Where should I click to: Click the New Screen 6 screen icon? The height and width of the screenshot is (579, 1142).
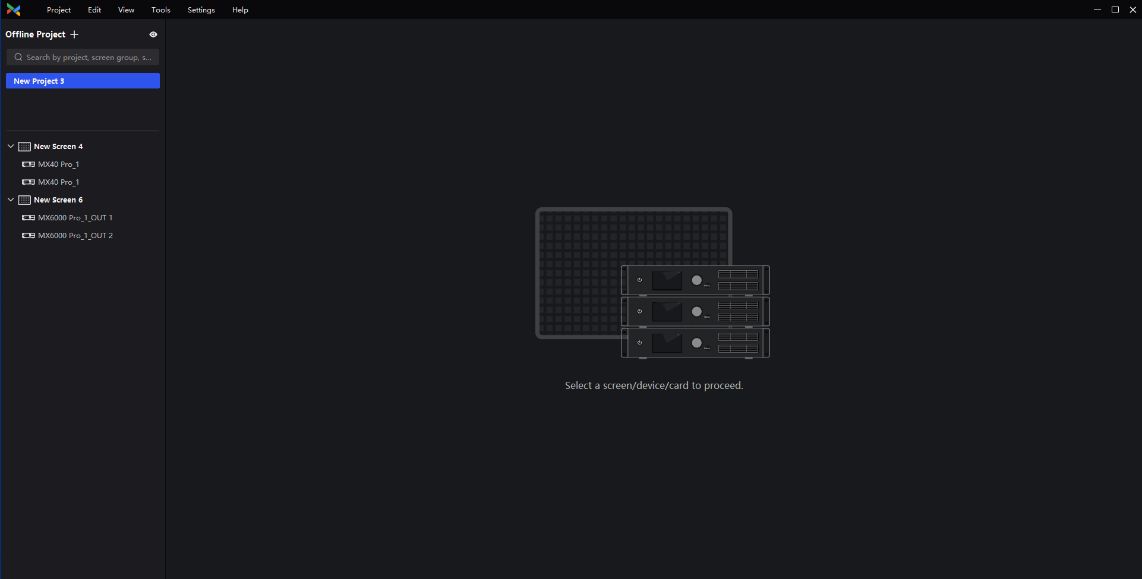tap(24, 200)
